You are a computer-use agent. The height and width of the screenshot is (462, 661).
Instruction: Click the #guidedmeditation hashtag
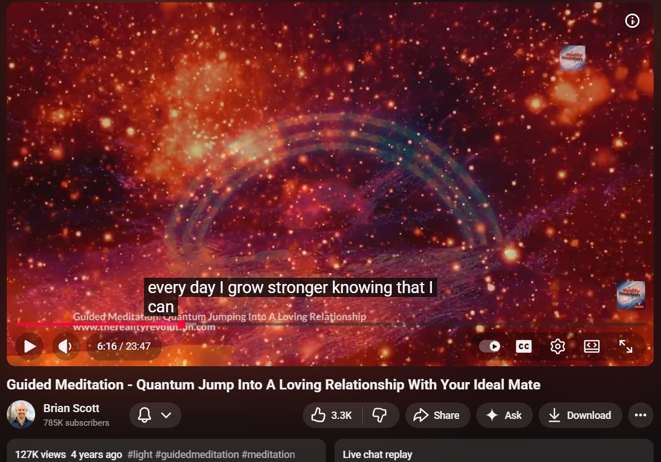[197, 455]
